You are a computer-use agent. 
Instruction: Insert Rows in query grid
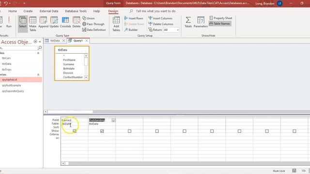134,18
